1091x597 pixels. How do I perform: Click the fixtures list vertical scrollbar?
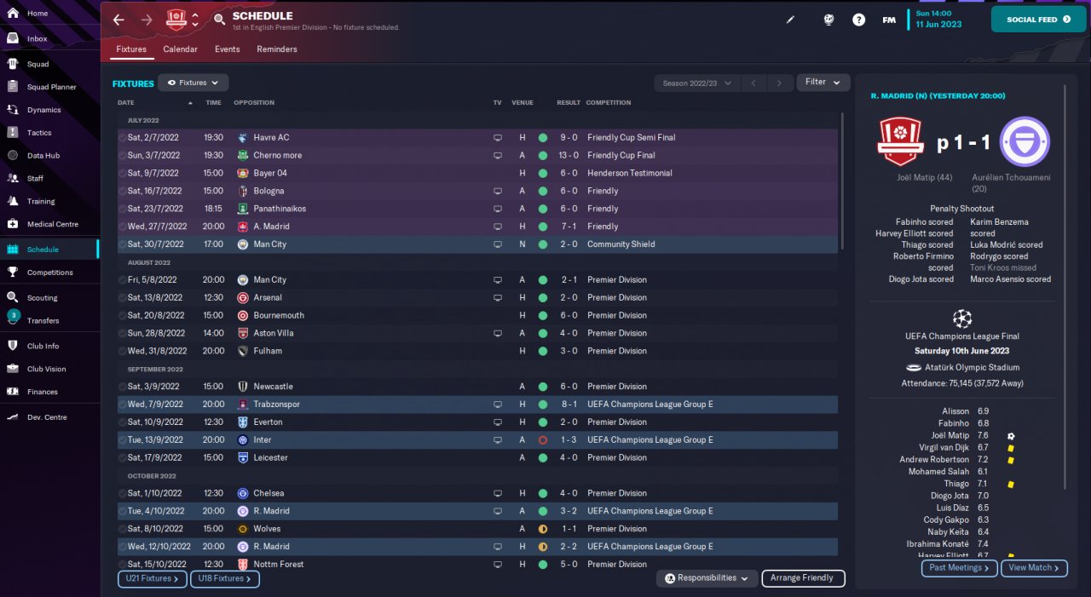point(841,179)
